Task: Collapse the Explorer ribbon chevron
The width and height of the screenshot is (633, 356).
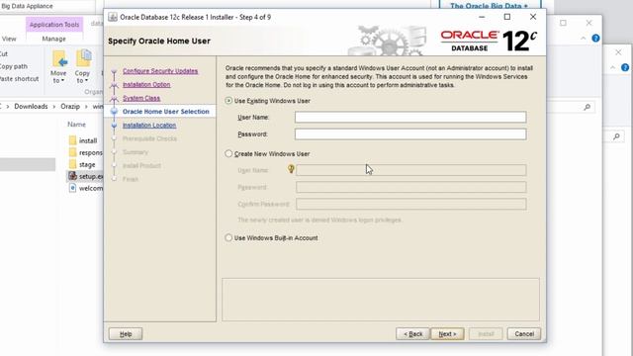Action: pos(583,39)
